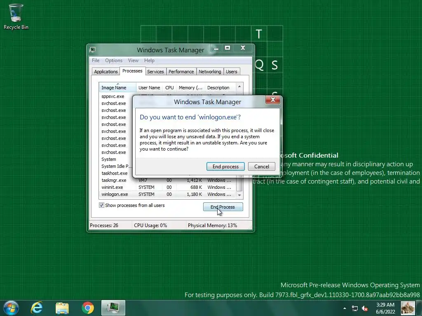The image size is (422, 316).
Task: Select the taskmgr.exe process row
Action: [167, 180]
